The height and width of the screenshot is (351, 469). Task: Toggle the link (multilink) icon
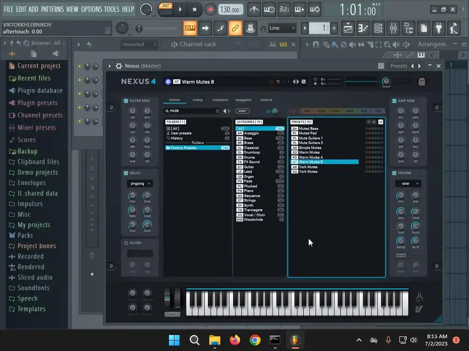pos(235,28)
